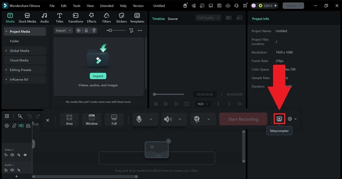Image resolution: width=342 pixels, height=179 pixels.
Task: Click the record icon beside Import dropdown
Action: [x=79, y=30]
